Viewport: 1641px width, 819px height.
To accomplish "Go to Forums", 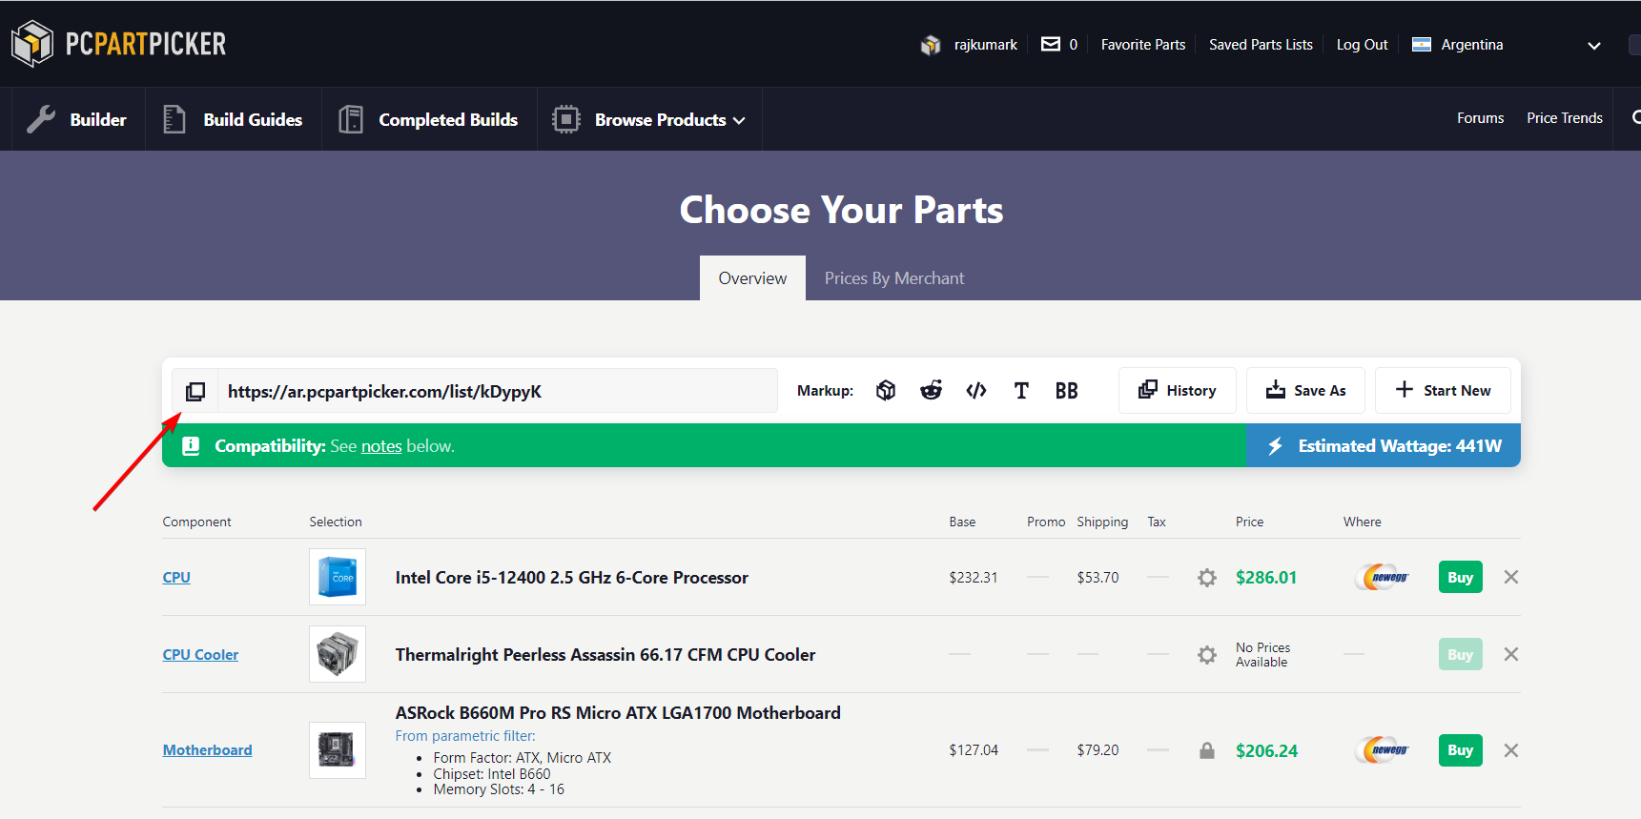I will coord(1480,118).
